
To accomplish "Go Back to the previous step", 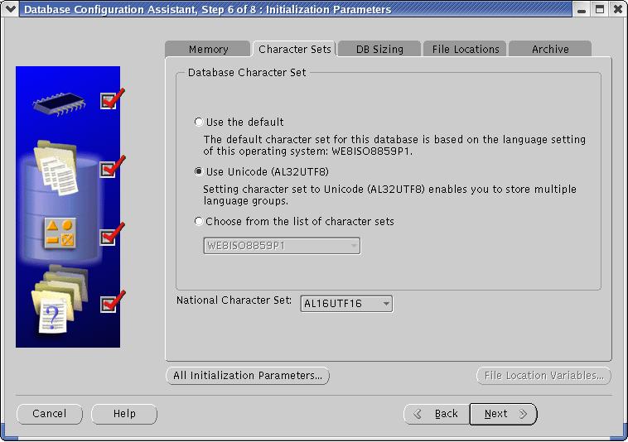I will (x=436, y=414).
